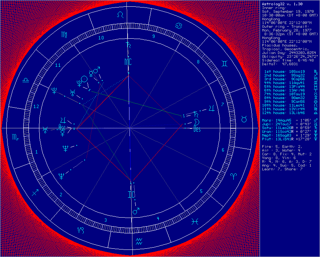This screenshot has height=257, width=320.
Task: Select the Moon crescent symbol near DES
Action: 196,122
